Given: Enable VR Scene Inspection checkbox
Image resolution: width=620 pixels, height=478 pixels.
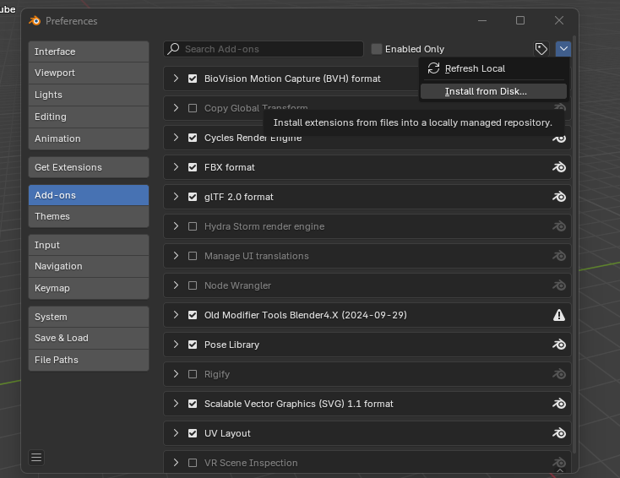Looking at the screenshot, I should (193, 463).
